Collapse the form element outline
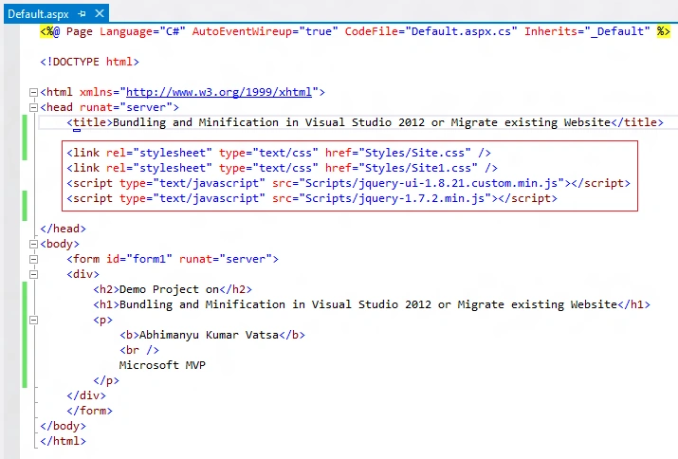Screen dimensions: 678x459 click(x=33, y=259)
